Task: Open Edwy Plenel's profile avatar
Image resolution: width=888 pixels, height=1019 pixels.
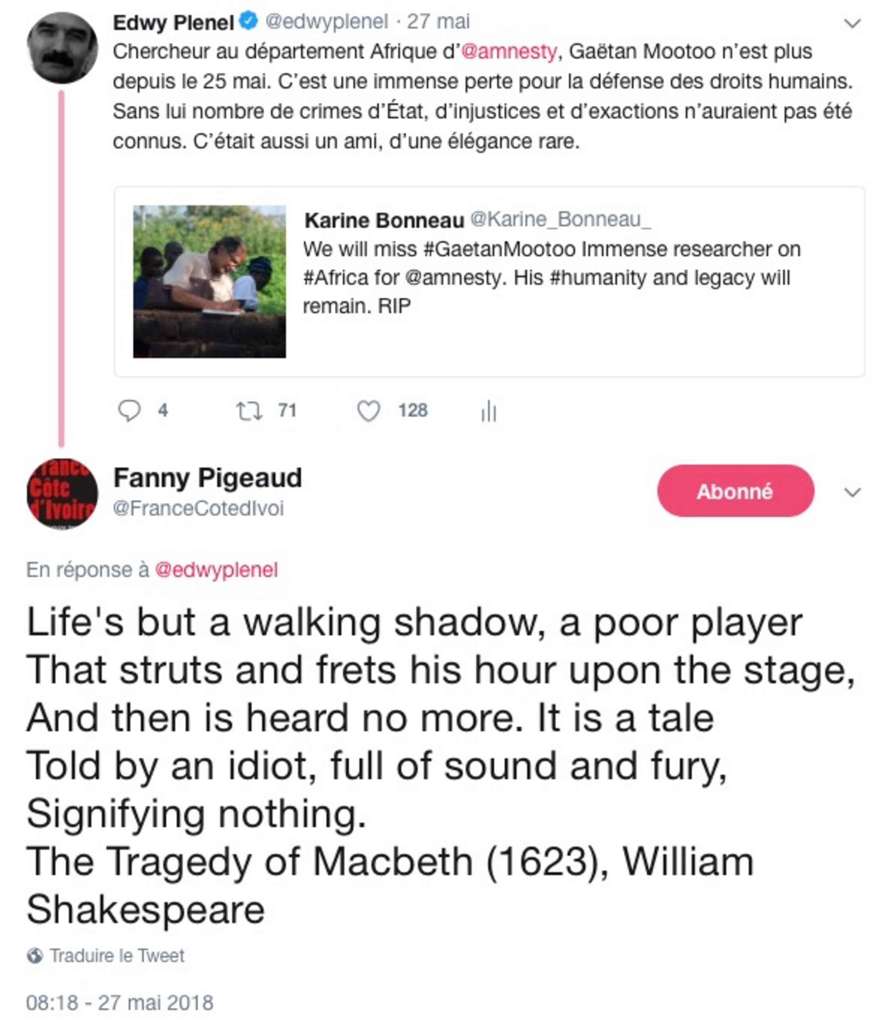Action: coord(62,48)
